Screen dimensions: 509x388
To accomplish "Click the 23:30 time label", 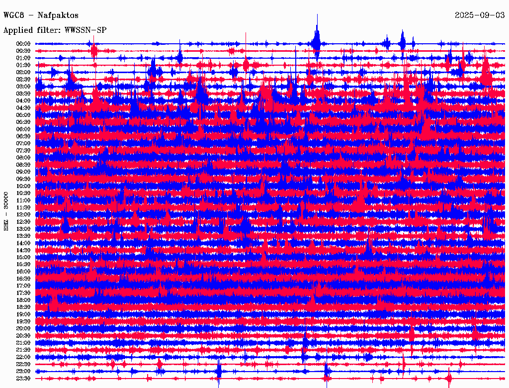I will pyautogui.click(x=23, y=379).
